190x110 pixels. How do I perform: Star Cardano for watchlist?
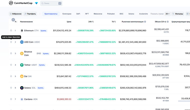click(11, 99)
